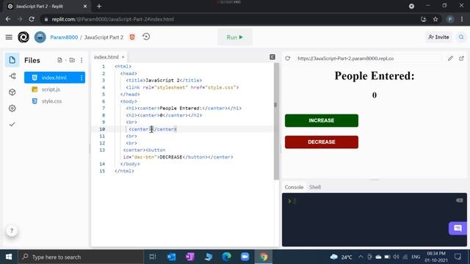470x264 pixels.
Task: Open Outlook from the taskbar
Action: pos(171,257)
